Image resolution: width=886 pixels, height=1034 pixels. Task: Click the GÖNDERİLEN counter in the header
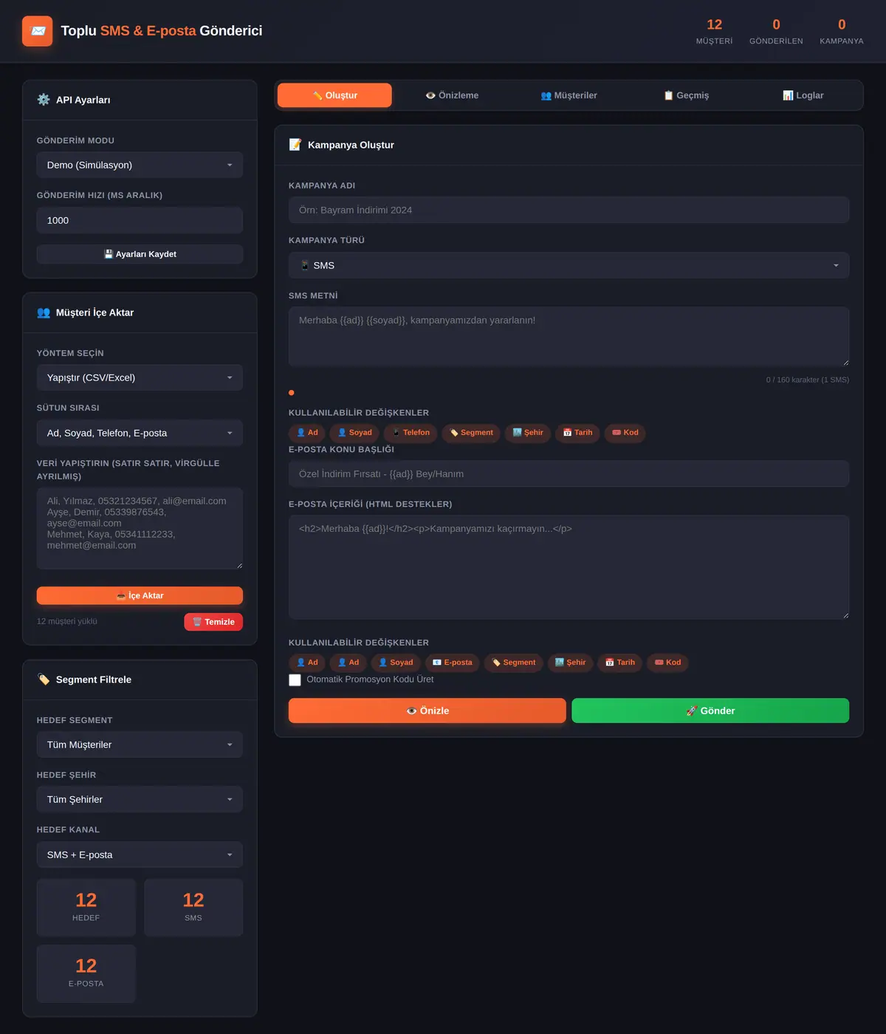pyautogui.click(x=776, y=32)
